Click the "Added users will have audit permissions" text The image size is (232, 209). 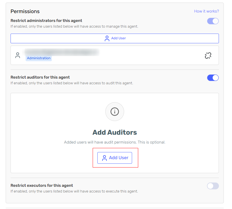[x=115, y=142]
